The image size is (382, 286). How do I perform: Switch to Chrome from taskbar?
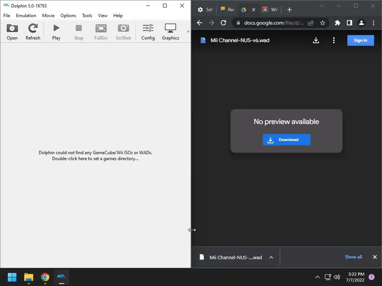pos(45,277)
